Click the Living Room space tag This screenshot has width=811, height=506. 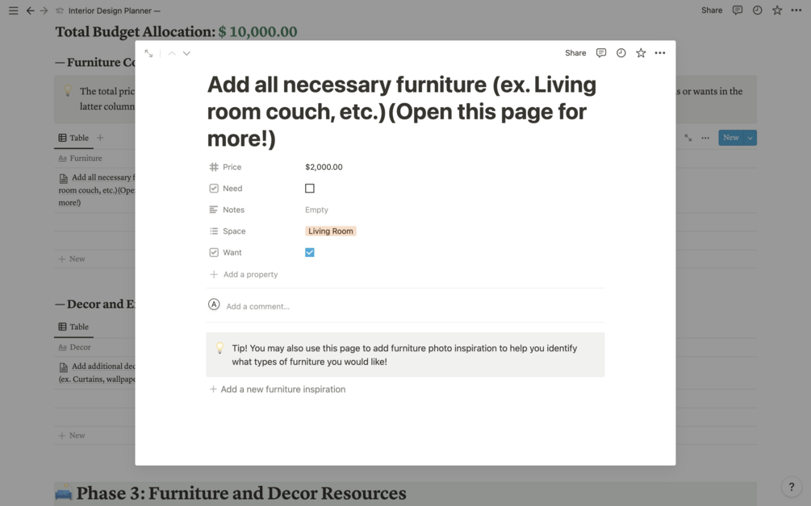pyautogui.click(x=331, y=231)
